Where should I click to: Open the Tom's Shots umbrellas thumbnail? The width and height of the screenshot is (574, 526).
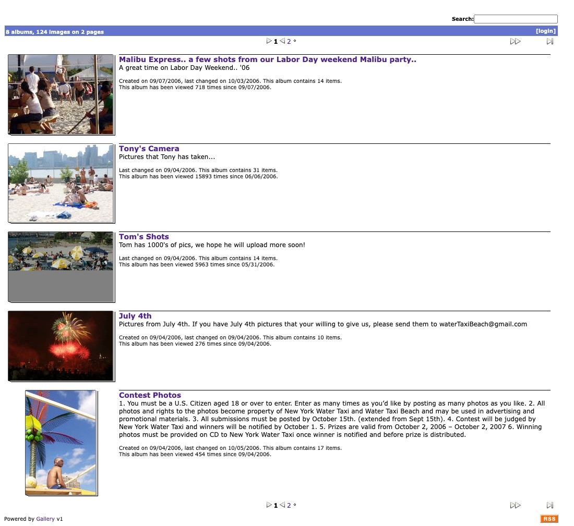point(61,267)
